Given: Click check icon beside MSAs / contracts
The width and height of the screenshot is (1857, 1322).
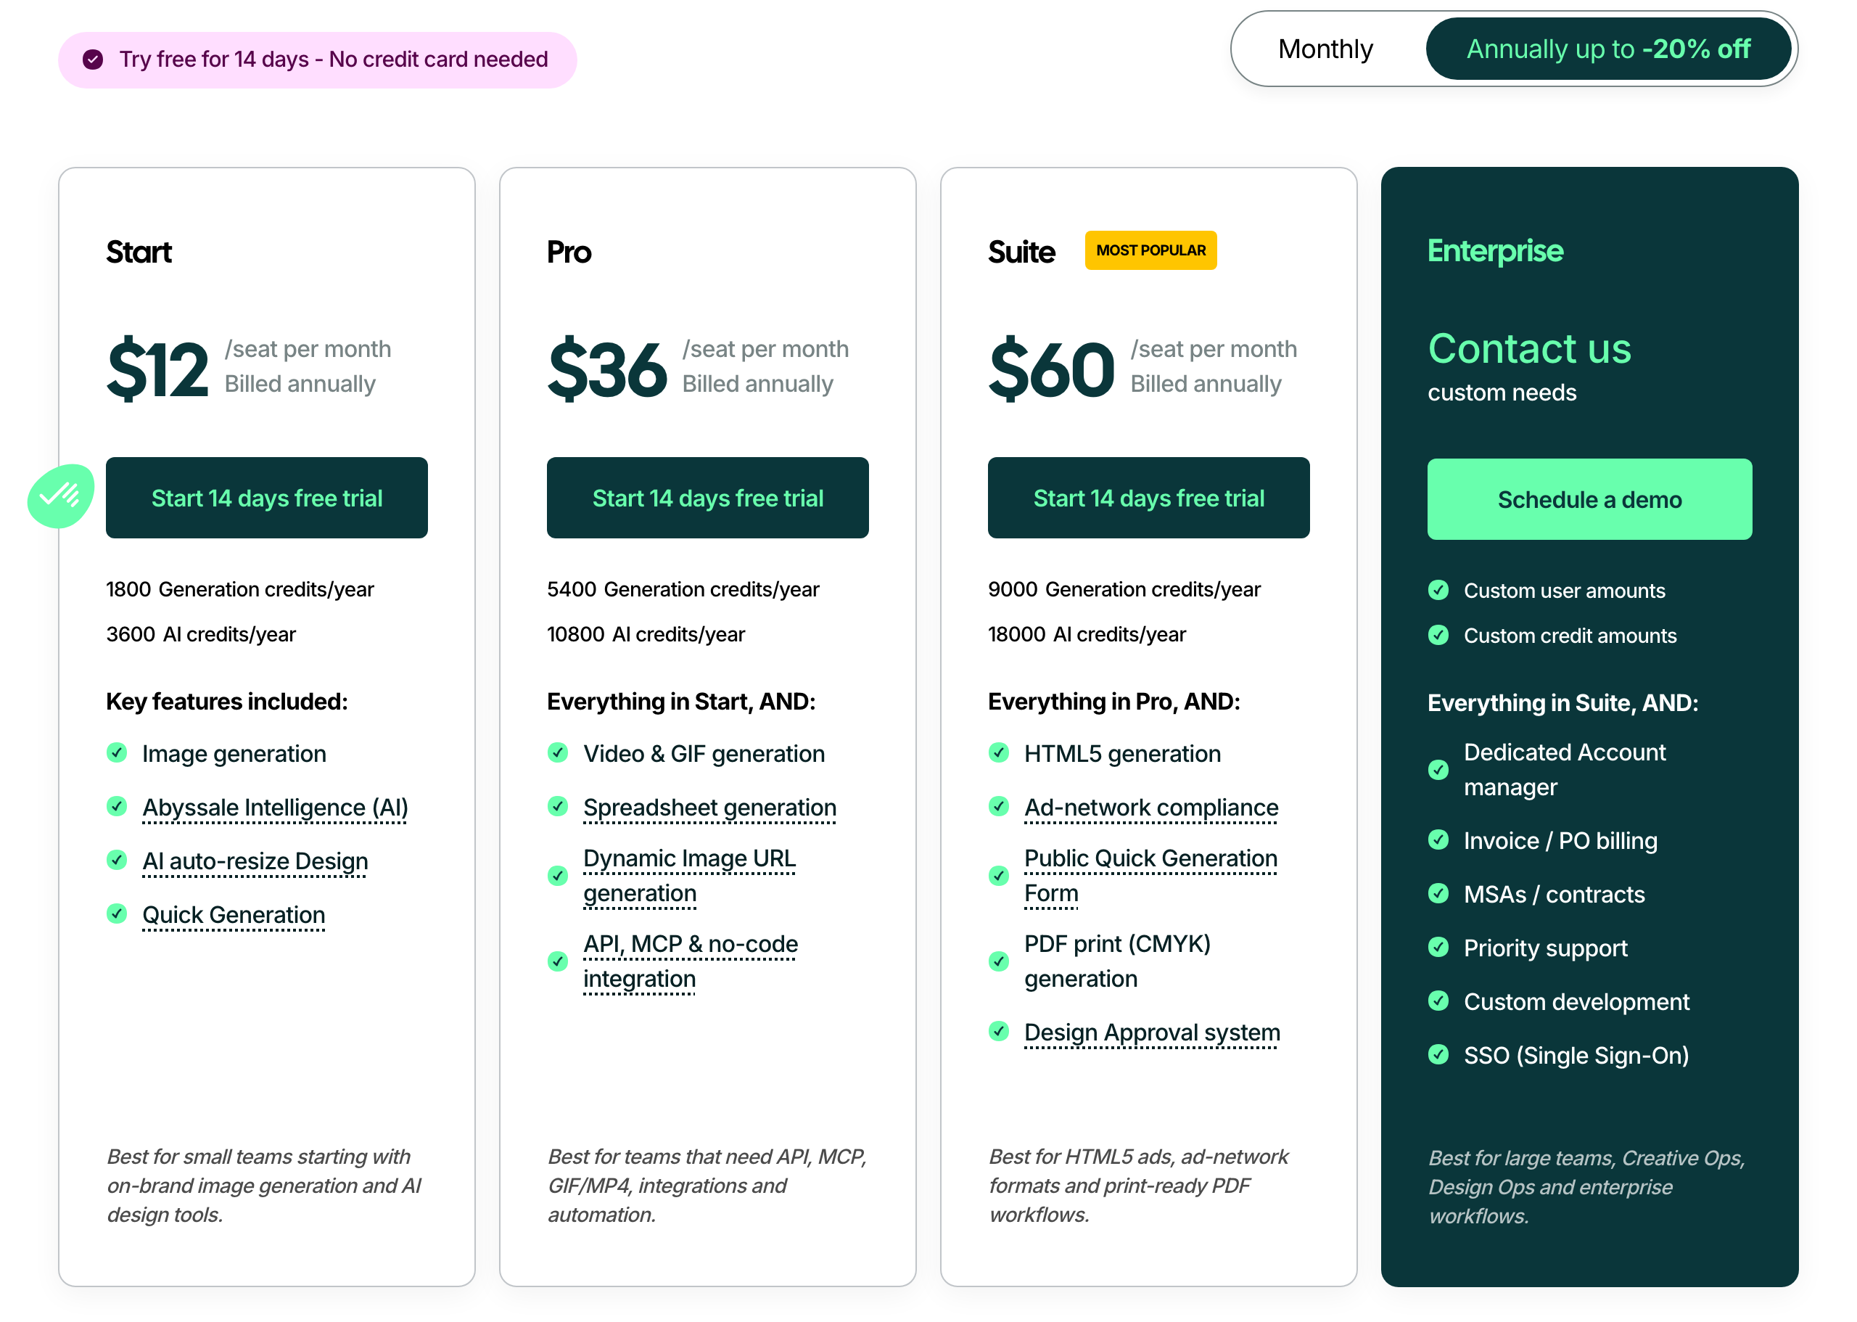Looking at the screenshot, I should [1438, 893].
